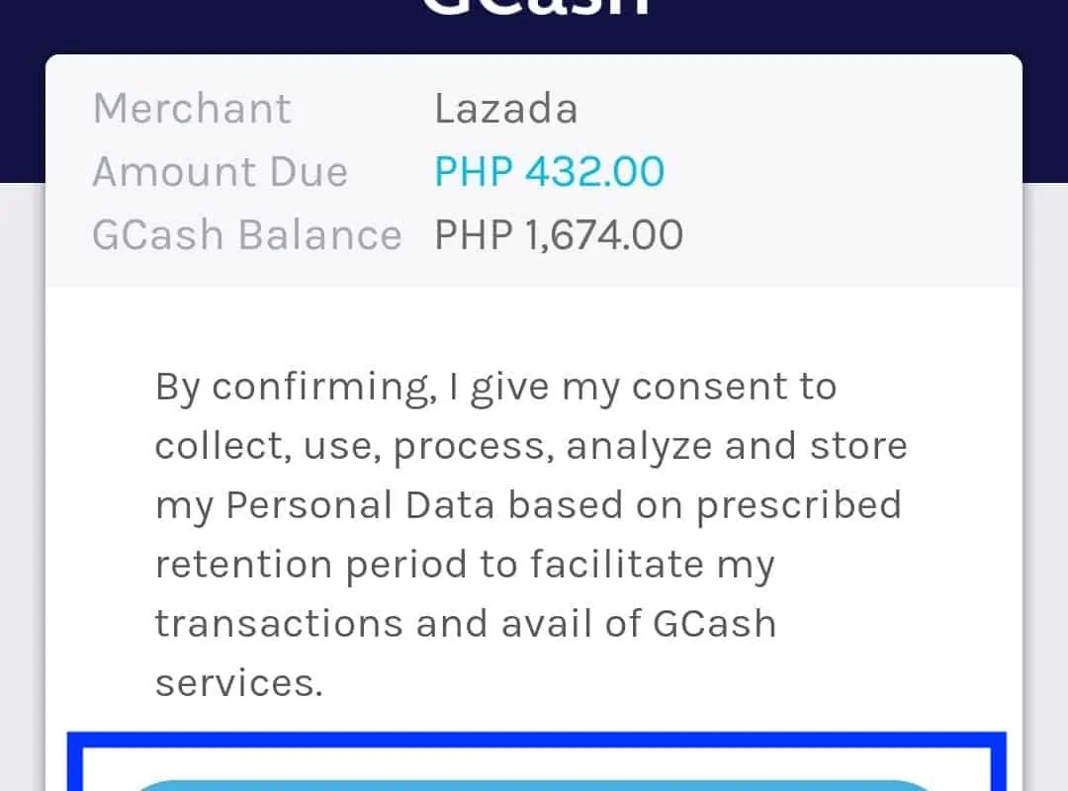Click "analyze and store" in the consent
Image resolution: width=1068 pixels, height=791 pixels.
click(x=736, y=446)
